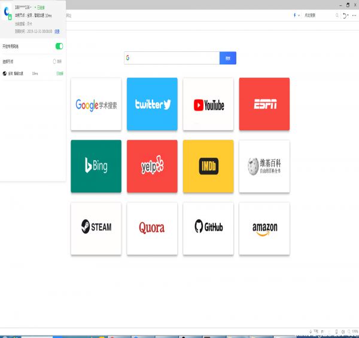Viewport: 359px width, 338px height.
Task: Expand the lightning search engine dropdown
Action: [x=300, y=16]
